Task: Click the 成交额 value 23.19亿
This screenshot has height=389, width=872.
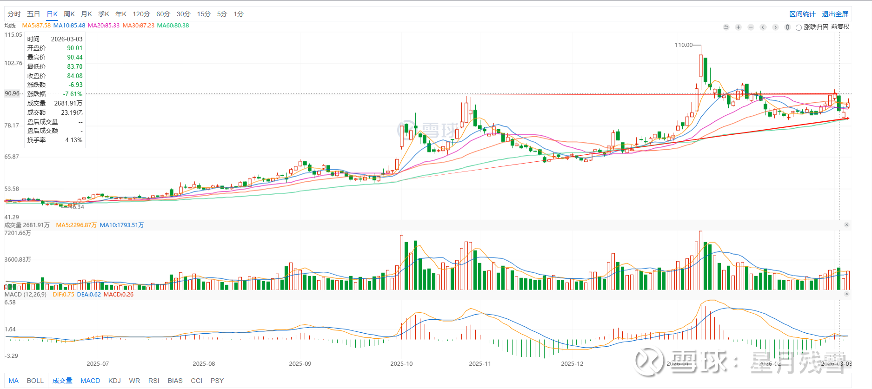Action: [72, 112]
